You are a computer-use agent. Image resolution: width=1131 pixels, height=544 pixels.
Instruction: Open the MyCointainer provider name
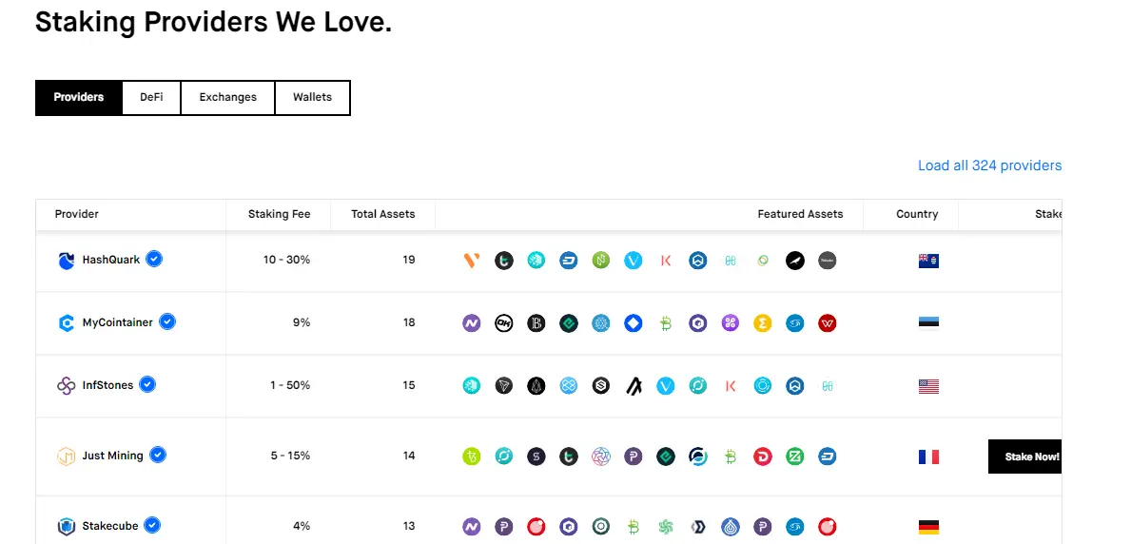tap(118, 322)
